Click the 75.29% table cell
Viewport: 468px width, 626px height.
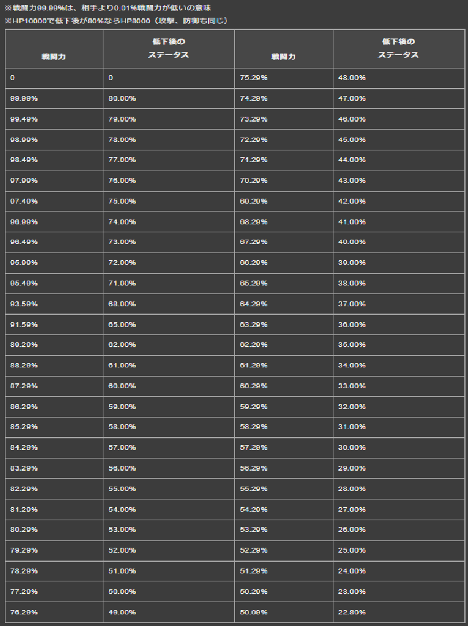[x=253, y=78]
